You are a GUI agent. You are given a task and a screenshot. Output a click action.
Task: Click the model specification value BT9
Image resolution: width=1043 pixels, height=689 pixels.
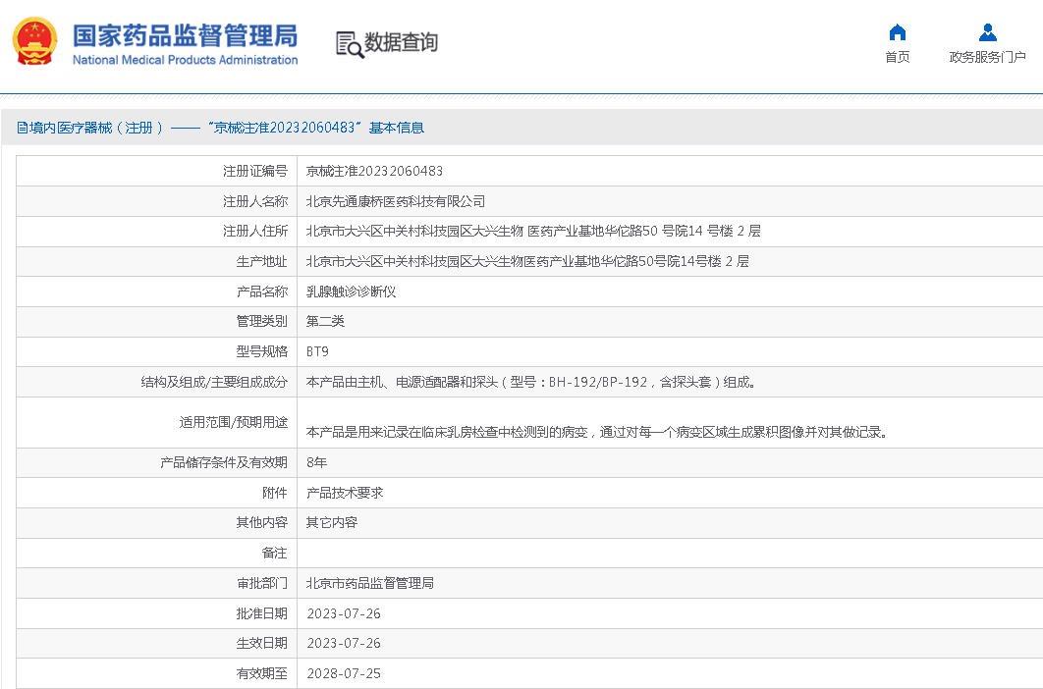pos(317,351)
